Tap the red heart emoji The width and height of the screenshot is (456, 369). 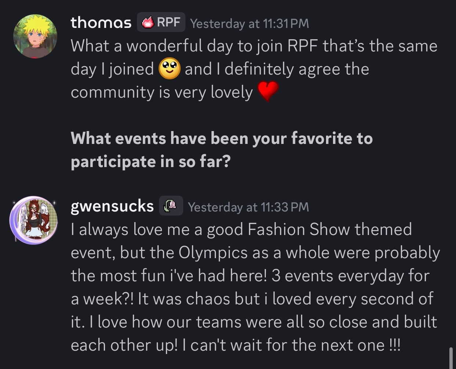click(x=268, y=92)
